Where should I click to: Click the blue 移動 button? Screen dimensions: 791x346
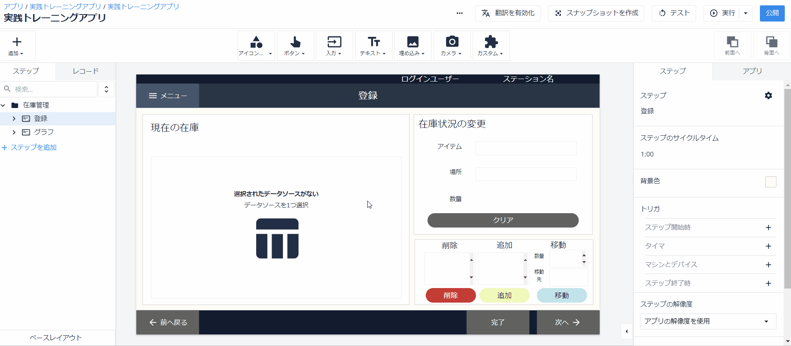[x=562, y=296]
